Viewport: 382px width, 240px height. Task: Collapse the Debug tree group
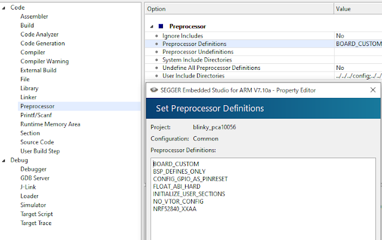tap(4, 161)
